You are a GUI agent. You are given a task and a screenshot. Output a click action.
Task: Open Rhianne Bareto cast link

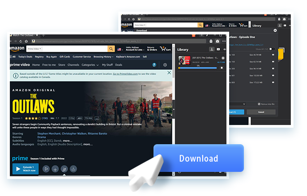coord(97,133)
